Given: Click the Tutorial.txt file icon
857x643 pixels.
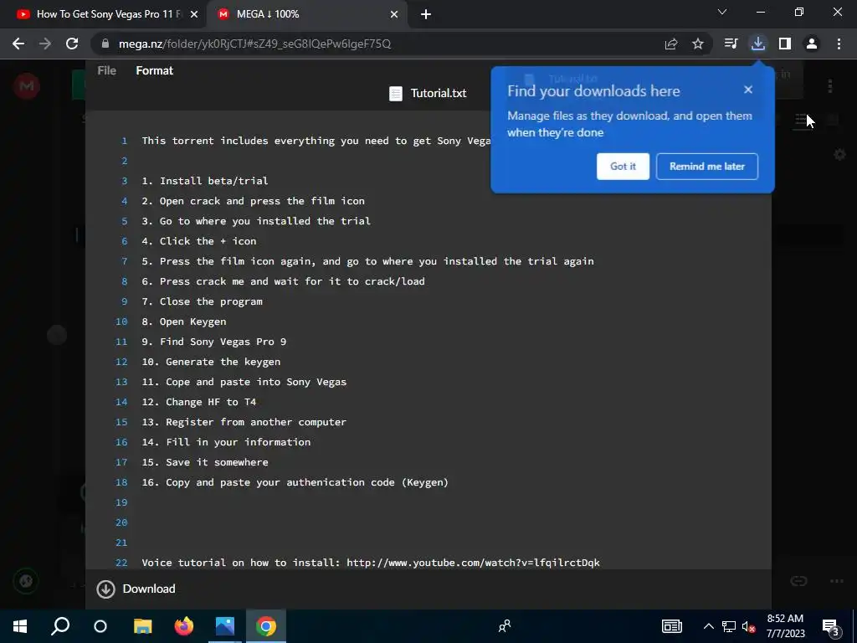Looking at the screenshot, I should [x=396, y=94].
